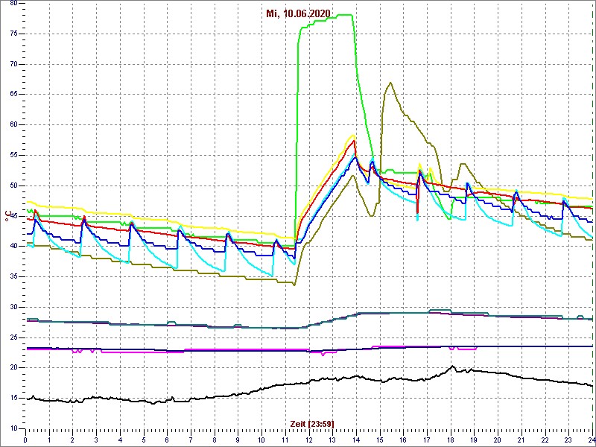The image size is (596, 447).
Task: Click hour '1' on the time axis
Action: [x=49, y=440]
